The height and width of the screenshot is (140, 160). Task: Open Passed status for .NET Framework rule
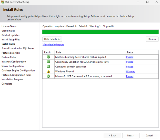point(130,76)
